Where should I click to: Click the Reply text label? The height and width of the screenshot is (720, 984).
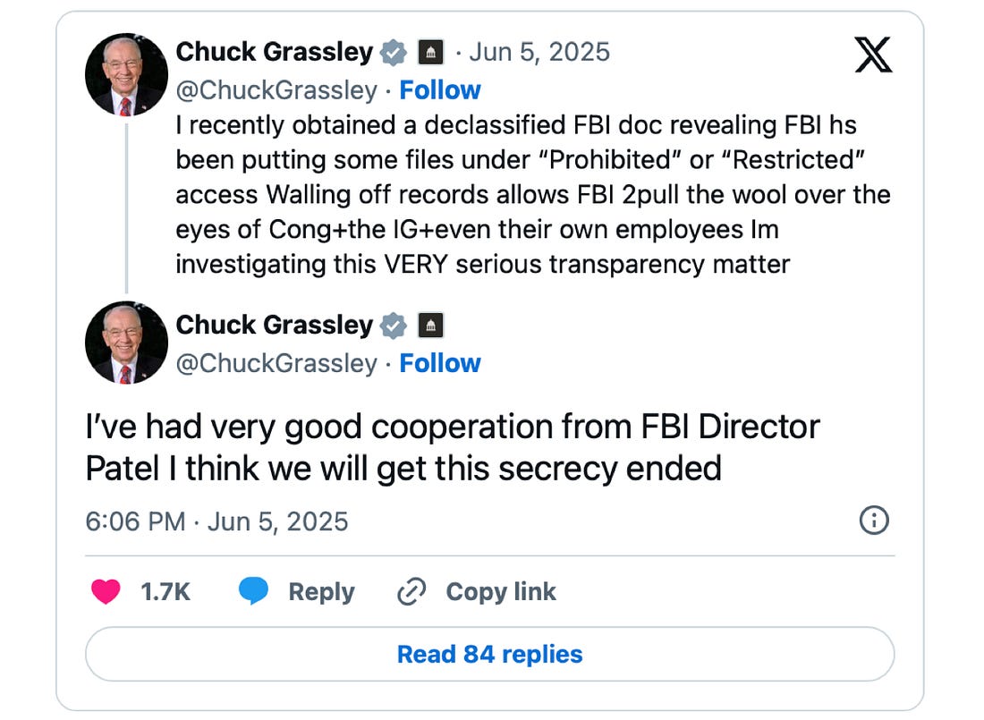(x=321, y=592)
